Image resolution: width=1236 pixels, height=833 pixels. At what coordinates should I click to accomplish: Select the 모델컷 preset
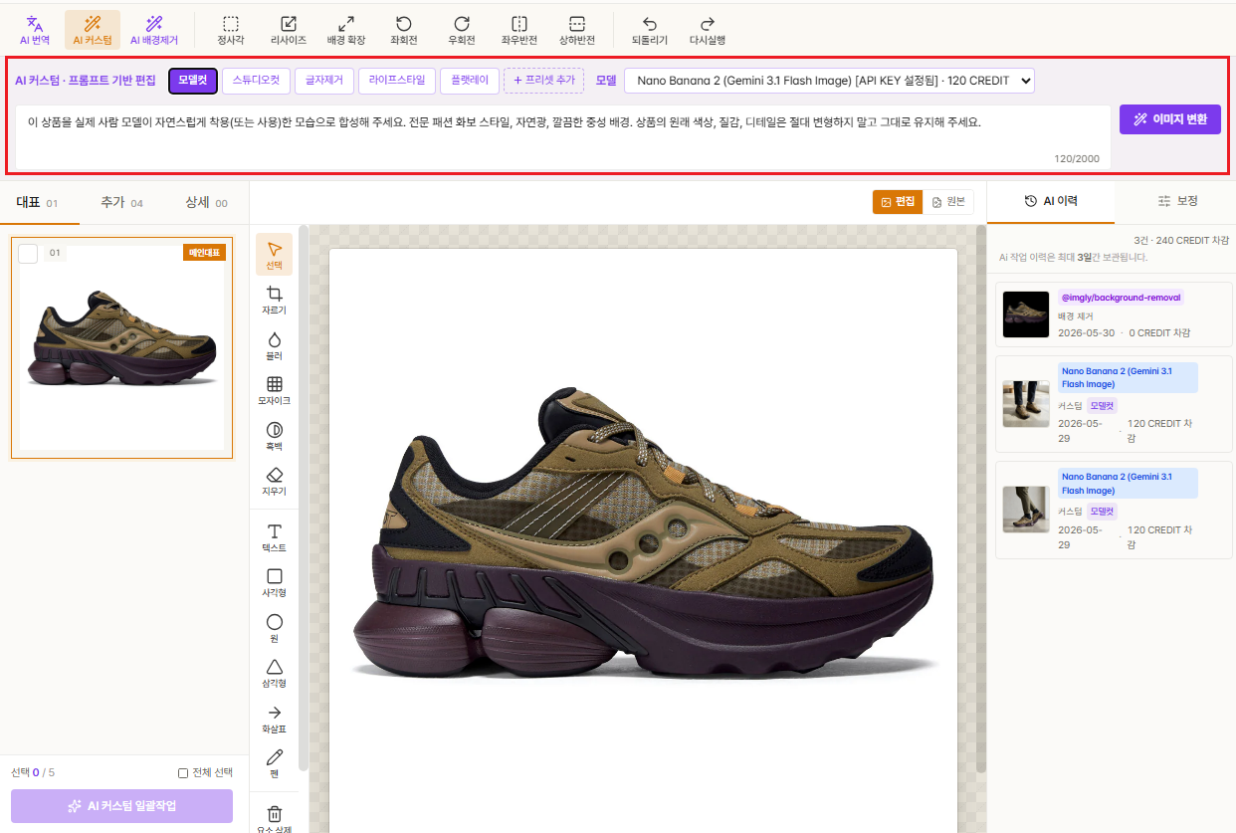tap(193, 81)
